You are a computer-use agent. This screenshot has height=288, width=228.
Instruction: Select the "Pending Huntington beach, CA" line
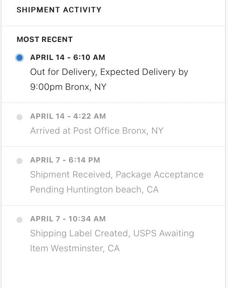click(94, 190)
